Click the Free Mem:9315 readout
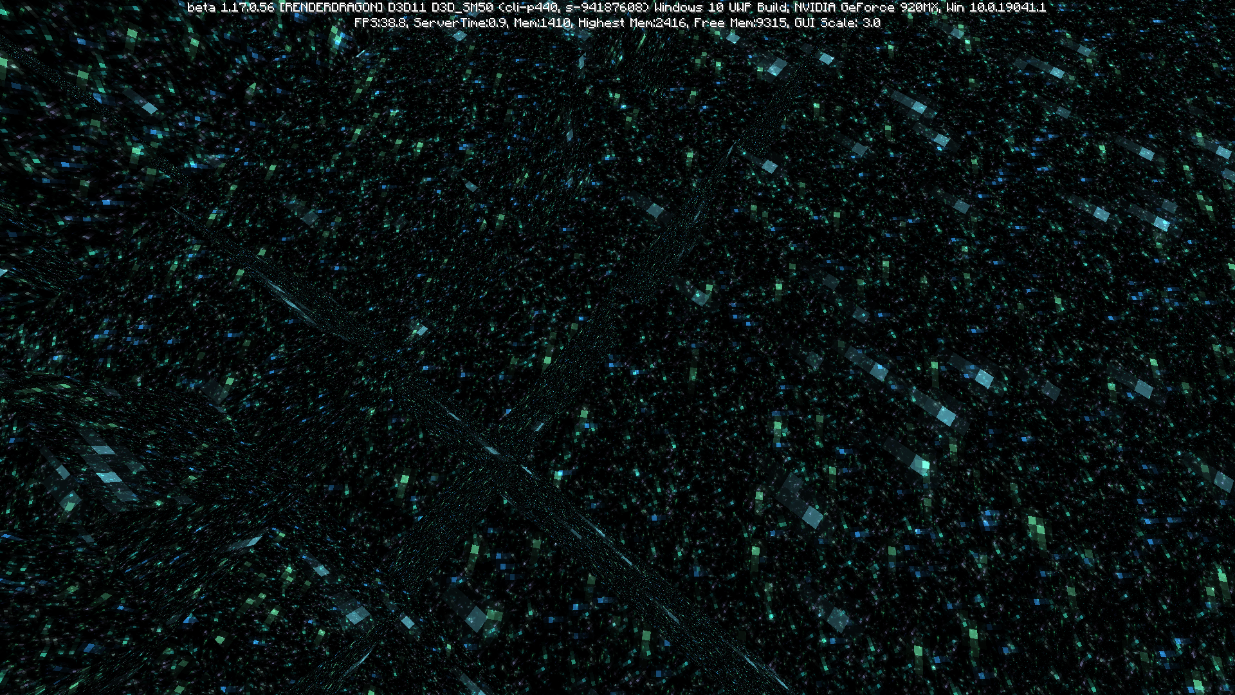This screenshot has width=1235, height=695. tap(740, 23)
